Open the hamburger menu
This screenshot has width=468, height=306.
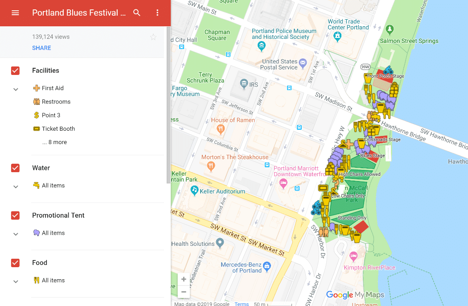coord(15,13)
